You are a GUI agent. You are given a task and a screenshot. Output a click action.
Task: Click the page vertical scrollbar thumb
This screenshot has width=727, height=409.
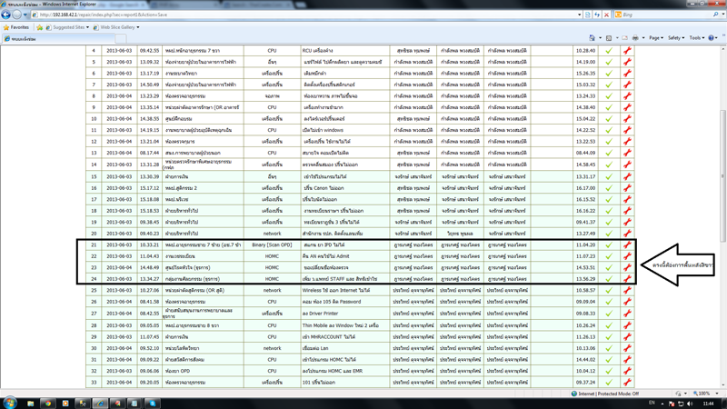click(x=722, y=176)
